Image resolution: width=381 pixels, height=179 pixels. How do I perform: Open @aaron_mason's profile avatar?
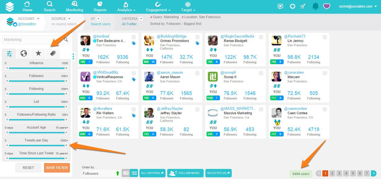pos(149,77)
